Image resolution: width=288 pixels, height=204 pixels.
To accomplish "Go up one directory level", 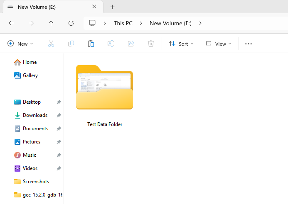I will tap(51, 23).
